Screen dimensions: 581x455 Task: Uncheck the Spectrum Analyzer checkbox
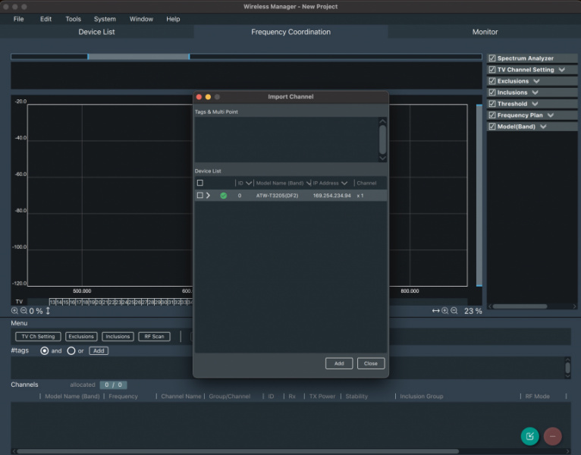coord(492,58)
